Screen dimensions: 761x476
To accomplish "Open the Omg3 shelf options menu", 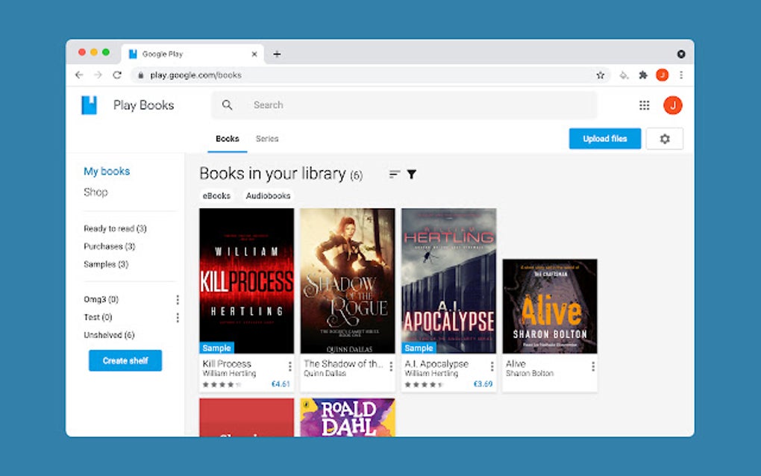I will pyautogui.click(x=178, y=299).
